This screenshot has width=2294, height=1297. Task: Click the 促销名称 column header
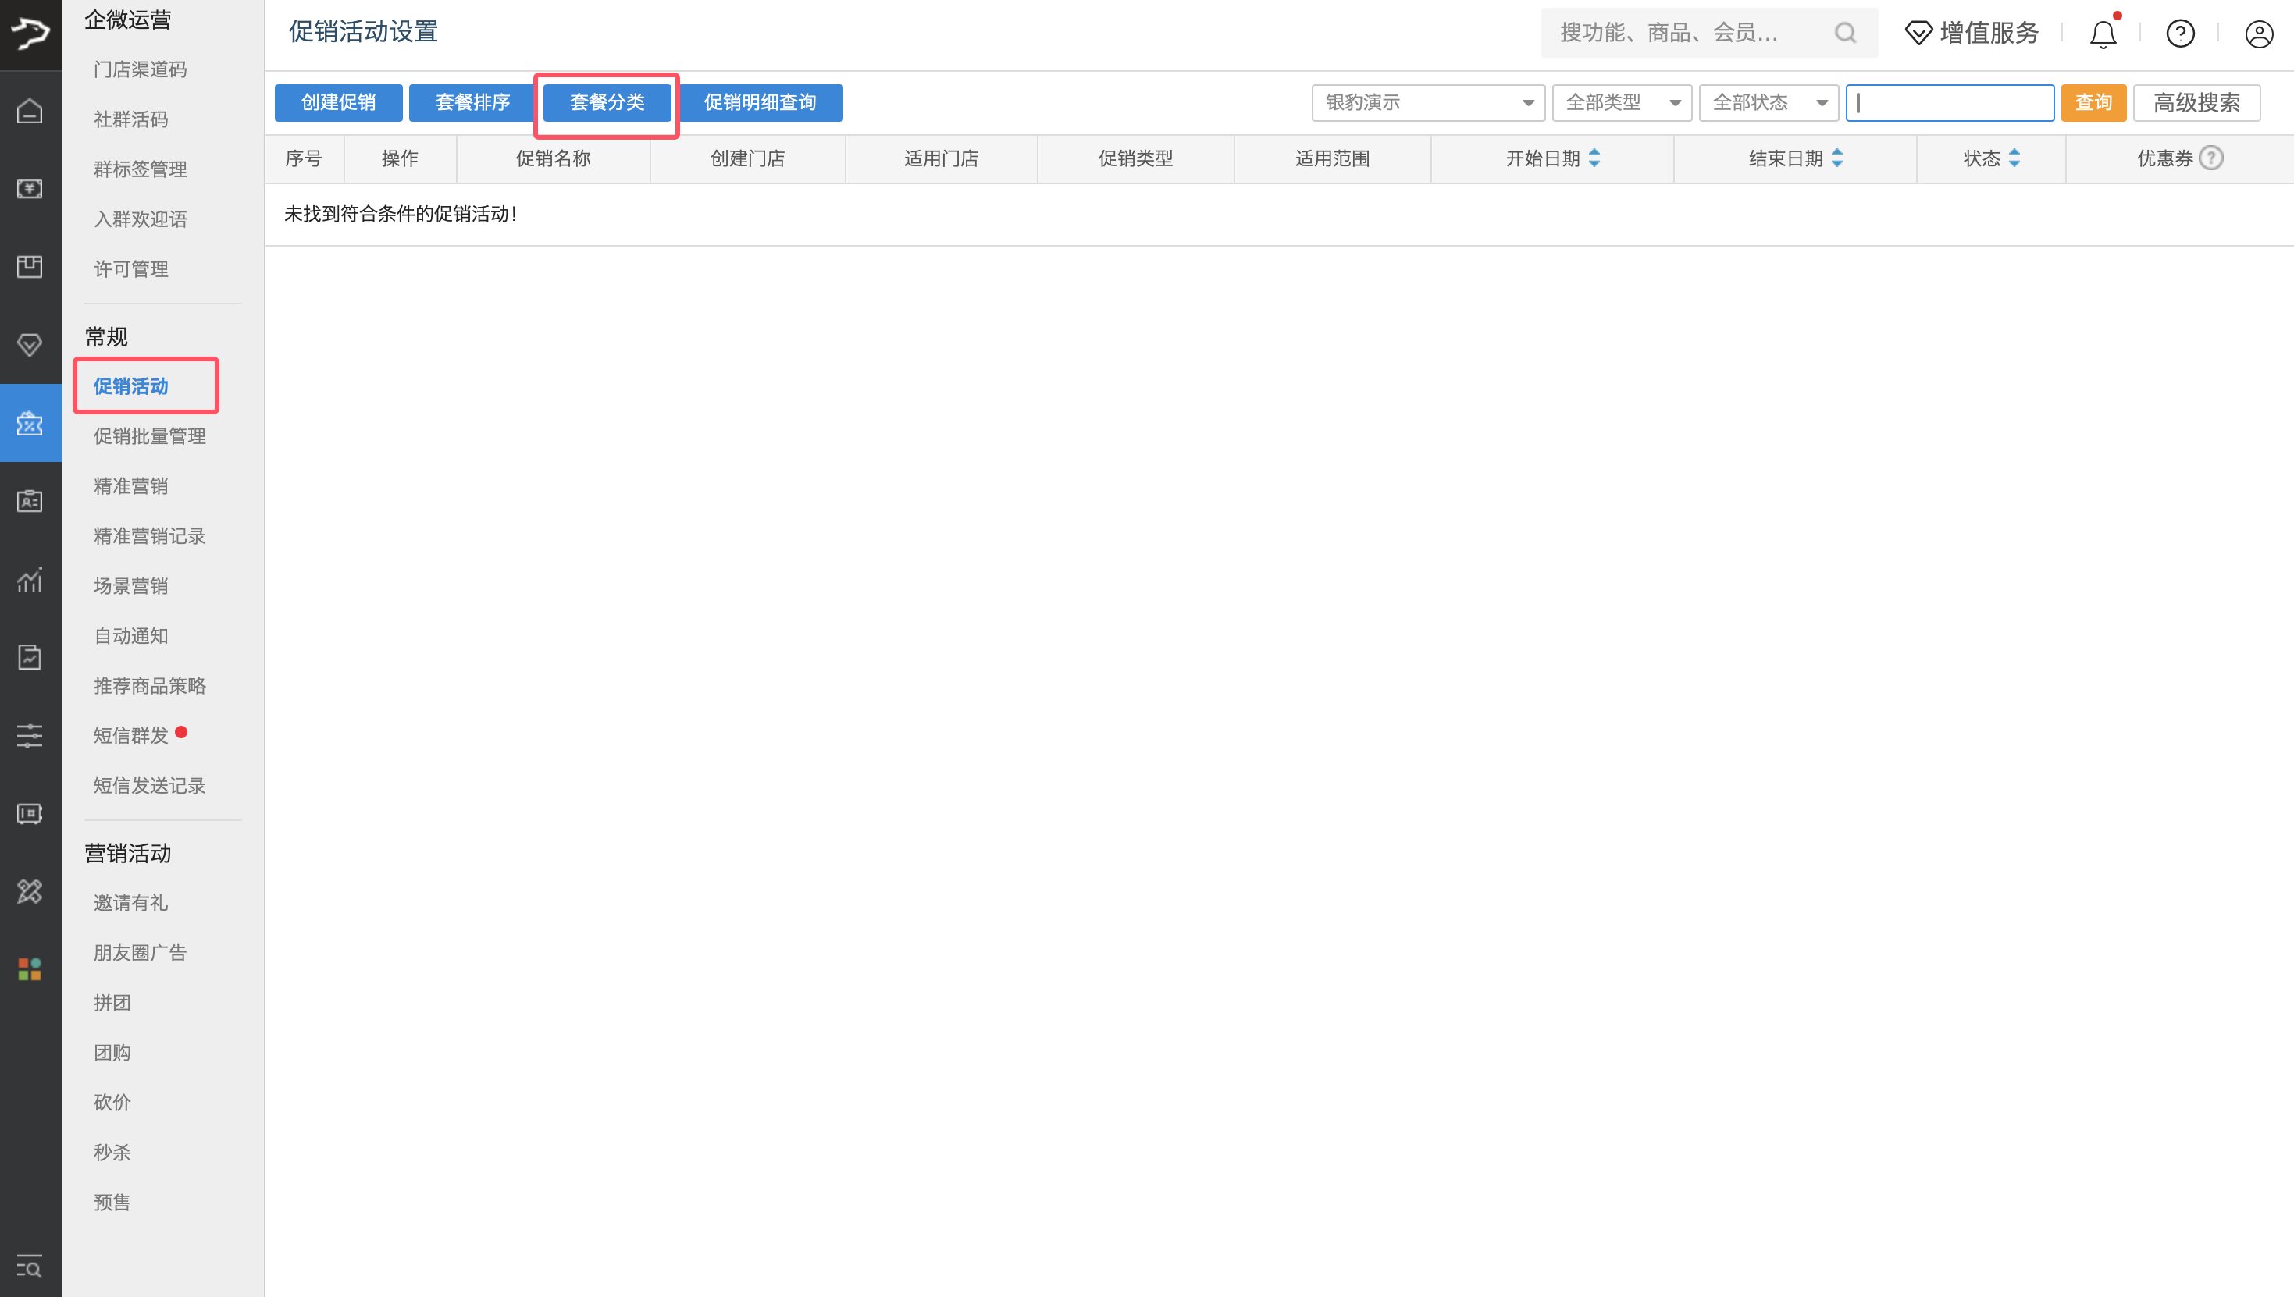(x=554, y=158)
